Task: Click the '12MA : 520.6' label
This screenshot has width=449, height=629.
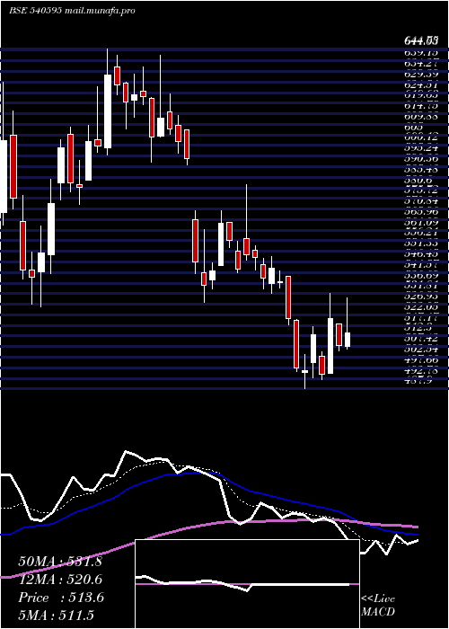Action: point(60,580)
